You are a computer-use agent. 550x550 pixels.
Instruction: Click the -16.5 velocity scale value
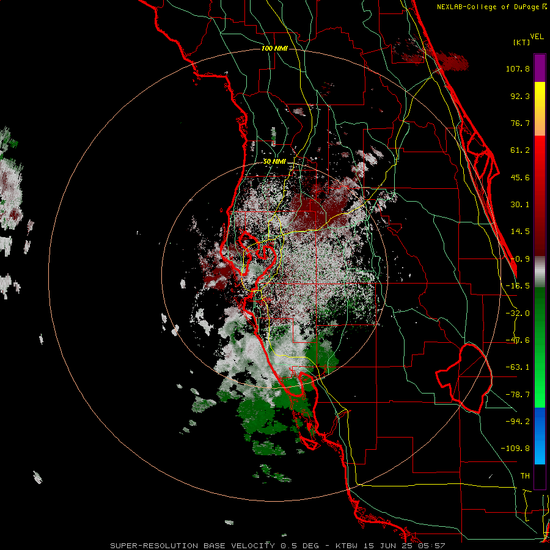(518, 286)
